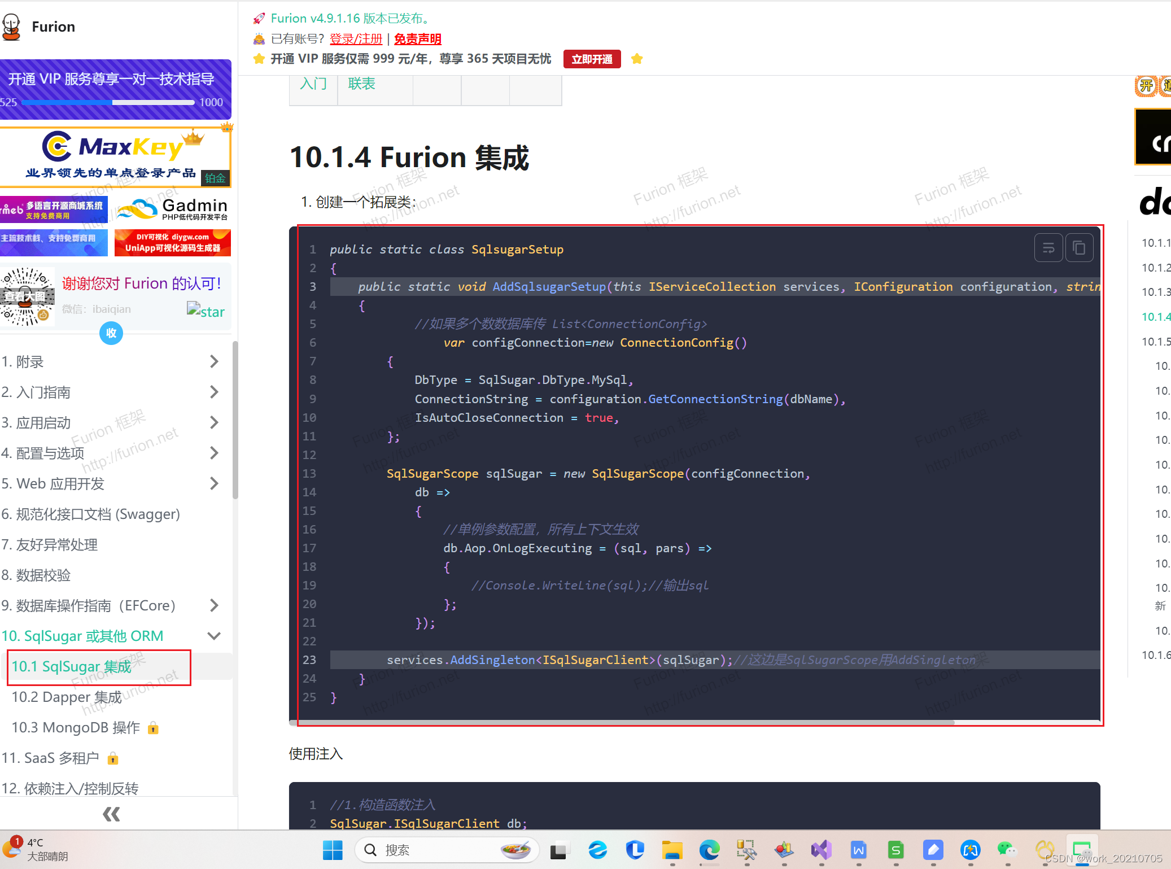
Task: Copy the SqlsugarSetup code block
Action: point(1079,247)
